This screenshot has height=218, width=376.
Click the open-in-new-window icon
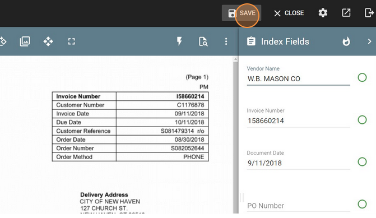pyautogui.click(x=346, y=13)
